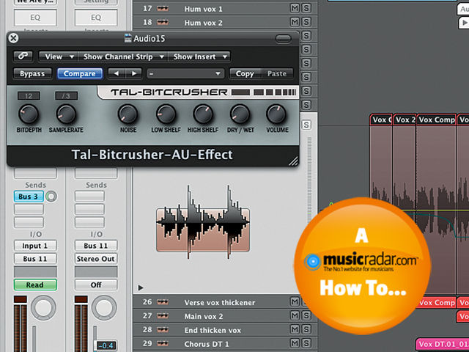The width and height of the screenshot is (469, 352).
Task: Click the play triangle below the waveform
Action: click(x=141, y=287)
